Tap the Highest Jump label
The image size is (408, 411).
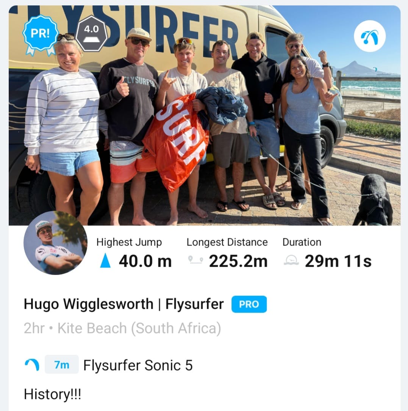(129, 242)
